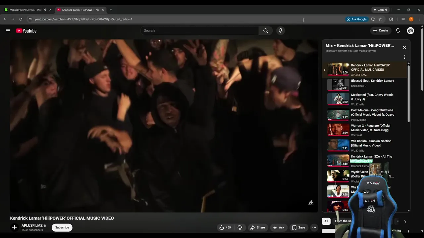This screenshot has height=238, width=424.
Task: Open the YouTube hamburger guide menu
Action: [8, 31]
